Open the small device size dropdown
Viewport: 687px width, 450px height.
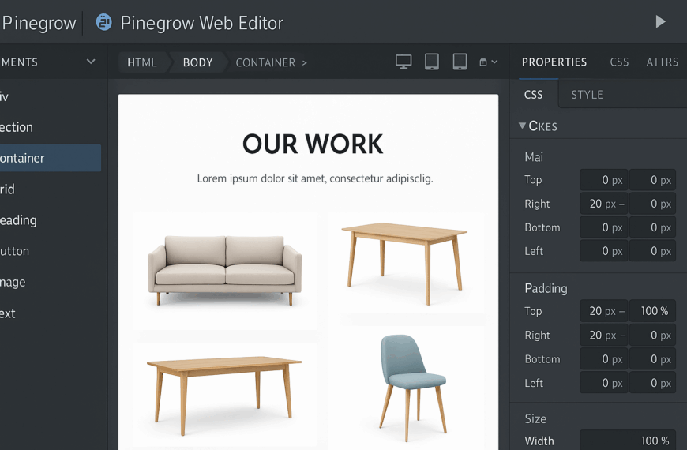click(x=488, y=62)
